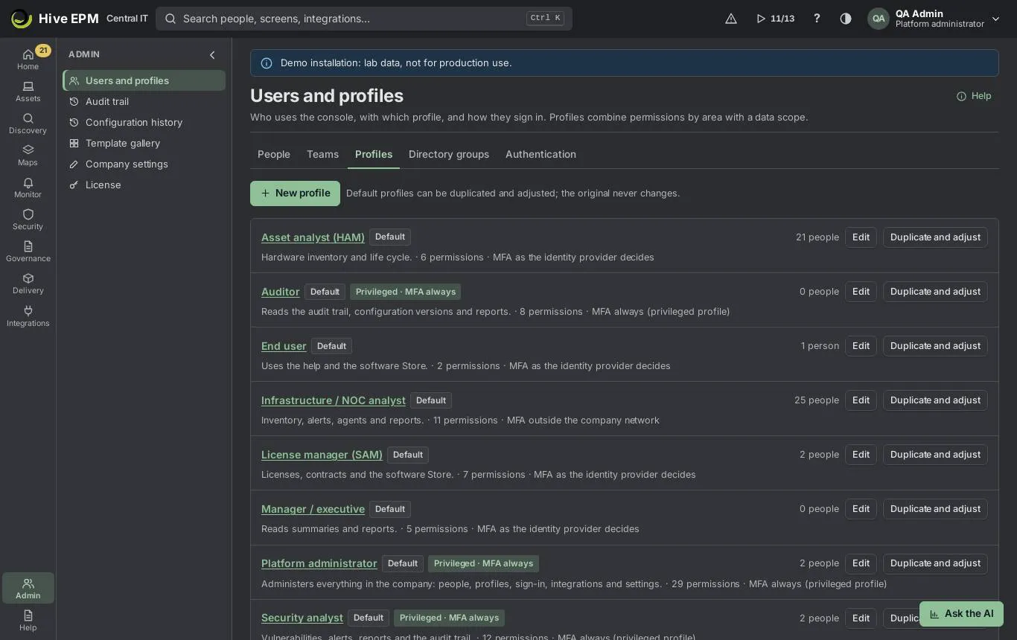1017x640 pixels.
Task: Open the Help link beside the page title
Action: [974, 96]
